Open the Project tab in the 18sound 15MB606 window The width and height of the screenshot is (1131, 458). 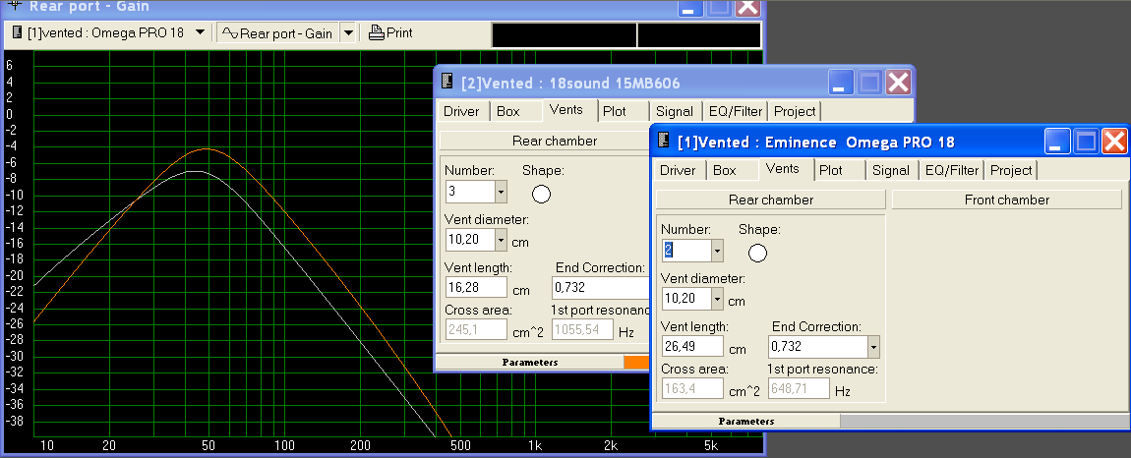794,111
